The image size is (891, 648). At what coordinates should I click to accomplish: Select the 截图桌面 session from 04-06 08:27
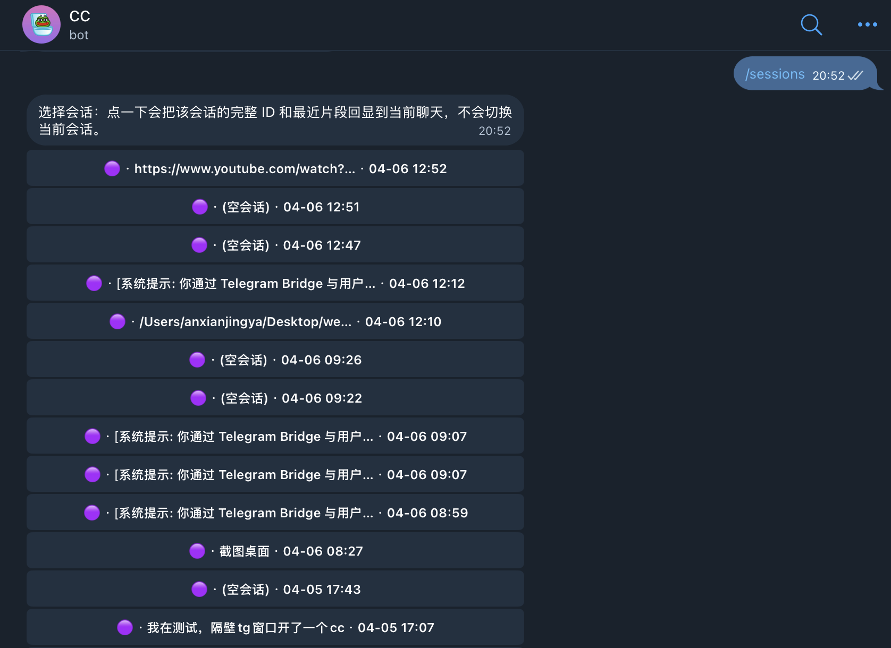click(x=275, y=551)
